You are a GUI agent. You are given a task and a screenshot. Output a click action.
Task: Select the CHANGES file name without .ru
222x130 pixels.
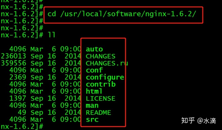coord(101,56)
